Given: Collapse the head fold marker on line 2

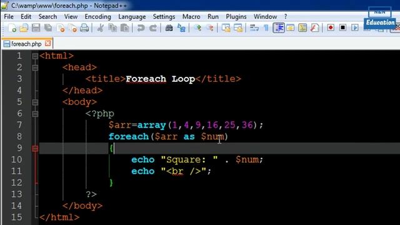Looking at the screenshot, I should click(35, 67).
